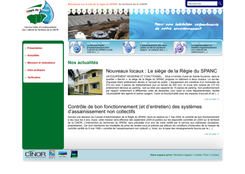Screen dimensions: 245x174
Task: Open the Régie du SPANC logo
Action: pos(40,15)
